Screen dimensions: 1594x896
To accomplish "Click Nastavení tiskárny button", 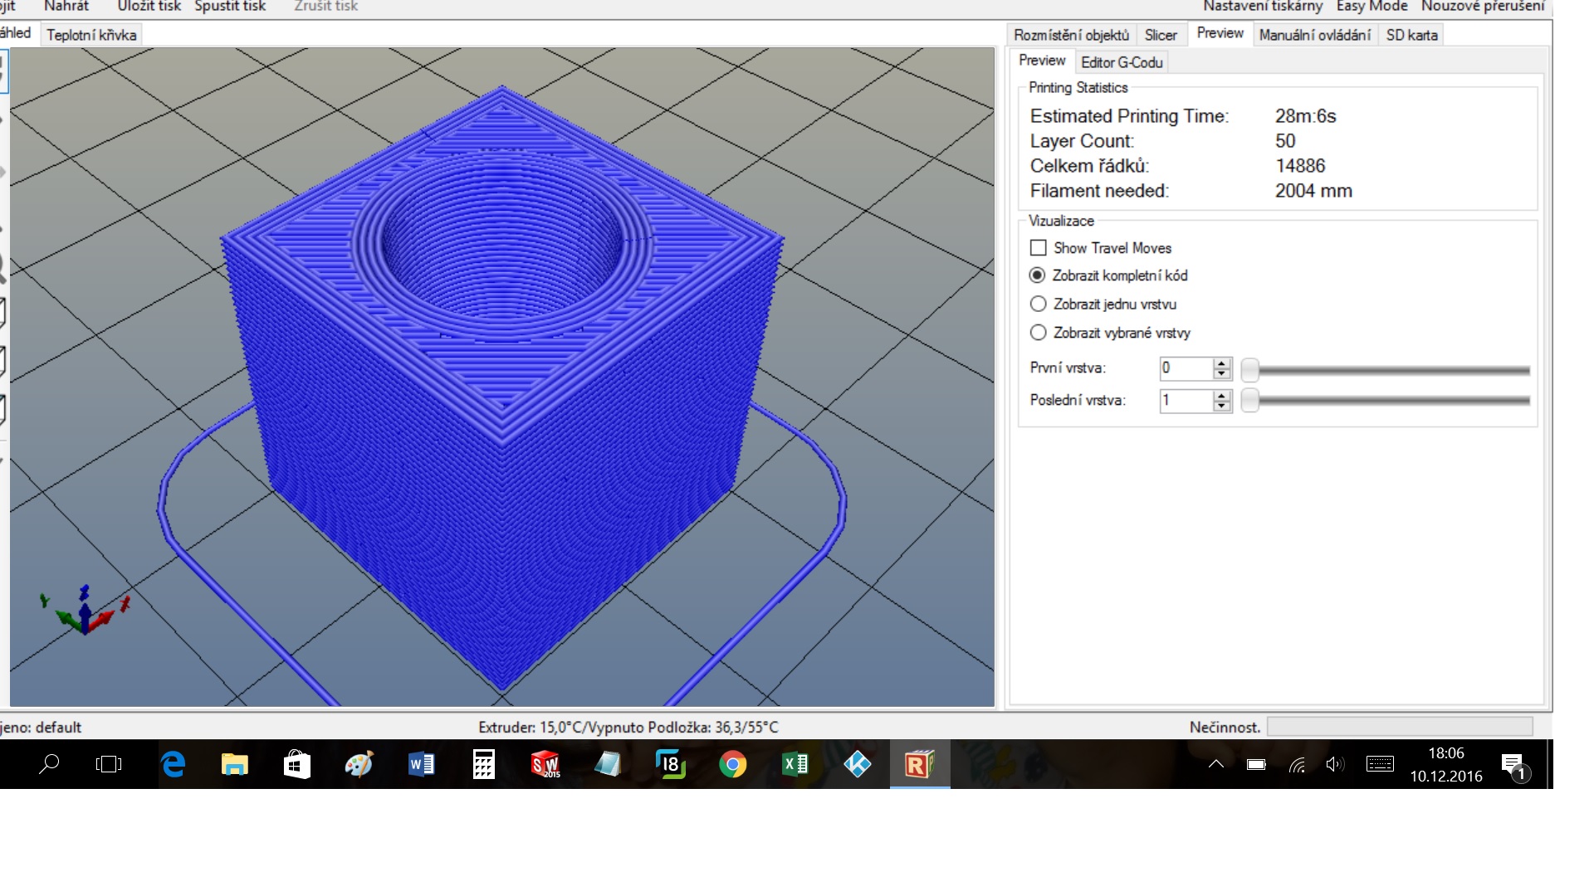I will [x=1262, y=7].
